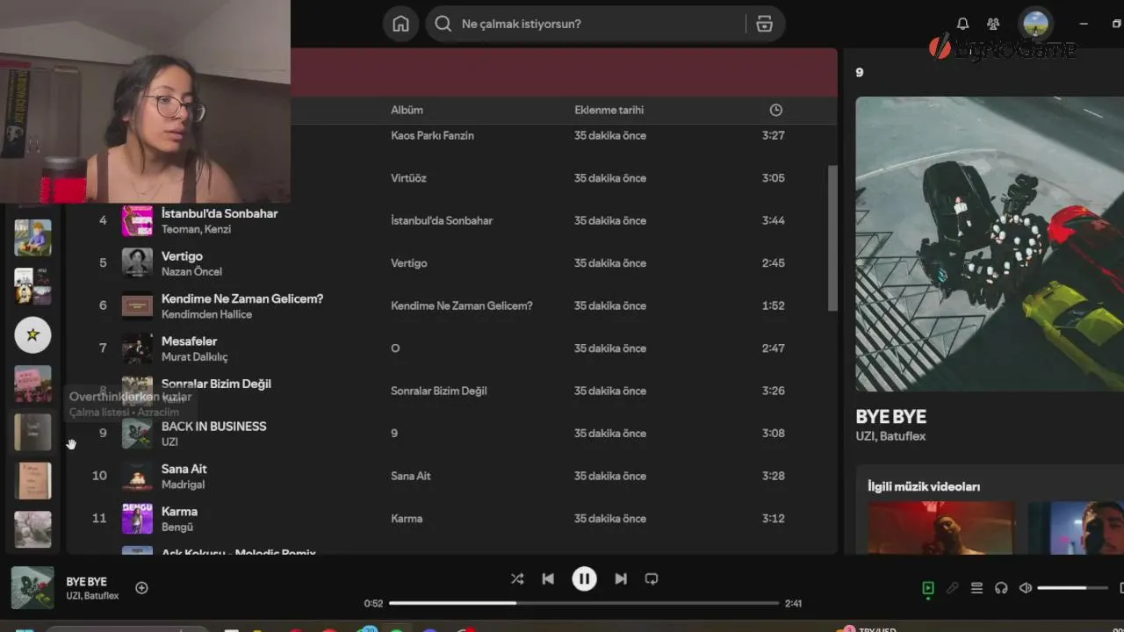Mute the volume speaker icon
Viewport: 1124px width, 632px height.
(x=1026, y=588)
